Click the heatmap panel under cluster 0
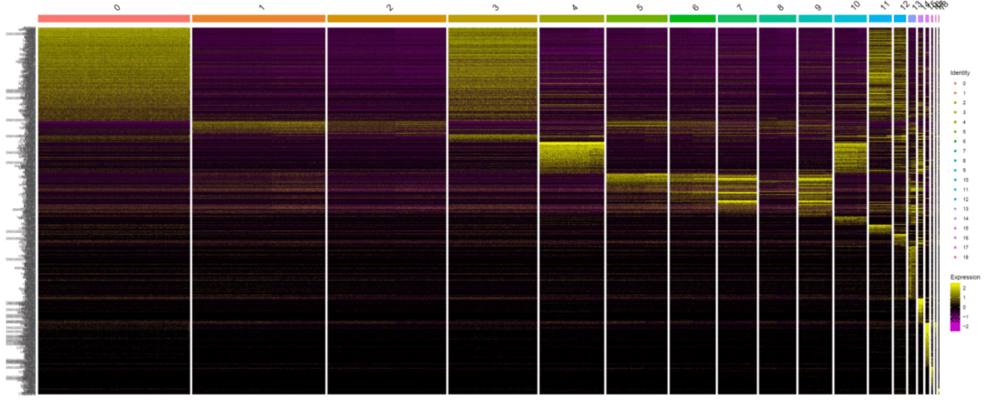 click(114, 211)
